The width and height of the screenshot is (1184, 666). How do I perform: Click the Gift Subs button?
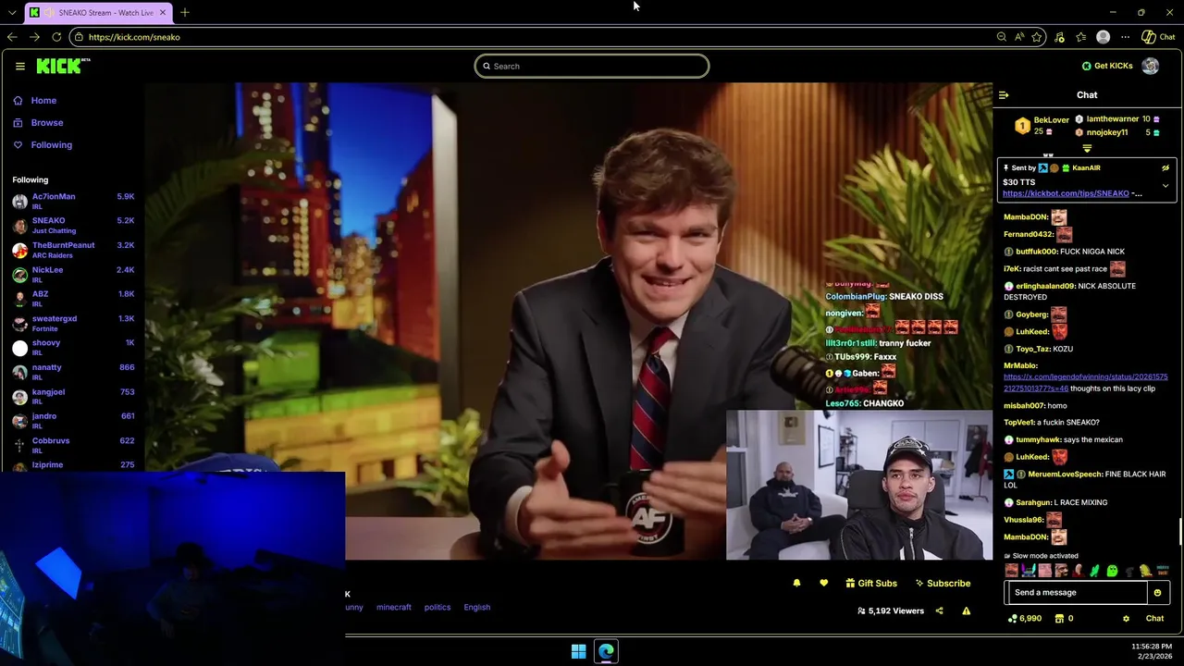click(871, 583)
